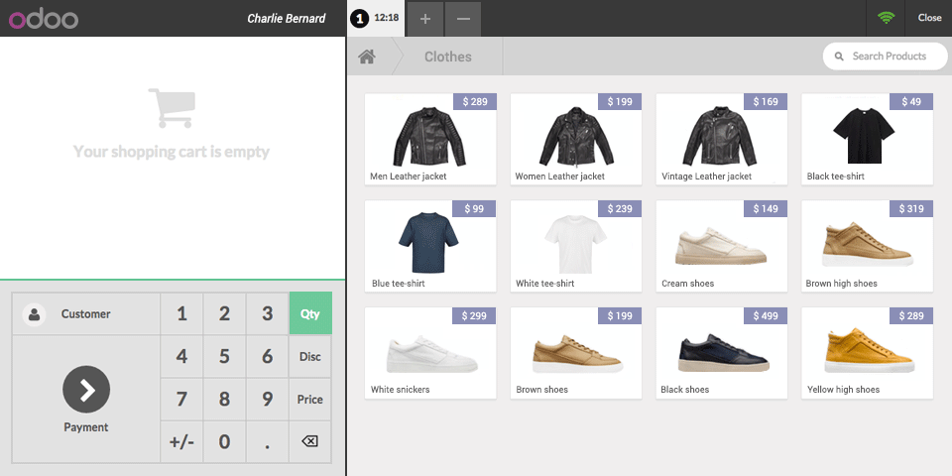Click the Charlie Bernard cashier name
Viewport: 952px width, 476px height.
pos(286,18)
